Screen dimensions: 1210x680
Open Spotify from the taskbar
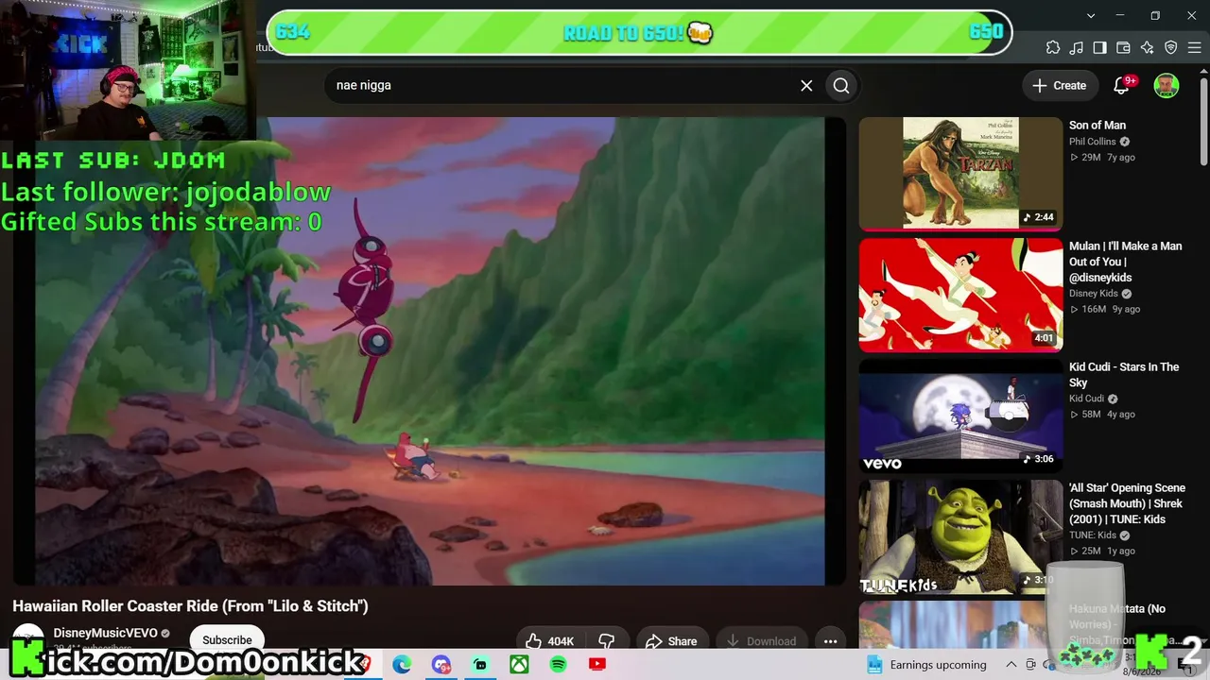pos(558,665)
